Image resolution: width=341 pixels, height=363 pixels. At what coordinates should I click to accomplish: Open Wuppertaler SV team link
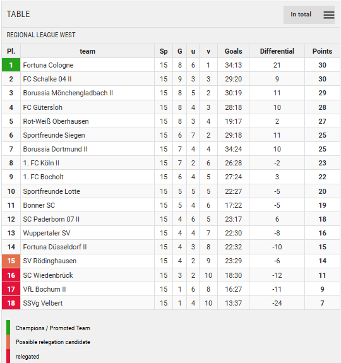pyautogui.click(x=47, y=233)
